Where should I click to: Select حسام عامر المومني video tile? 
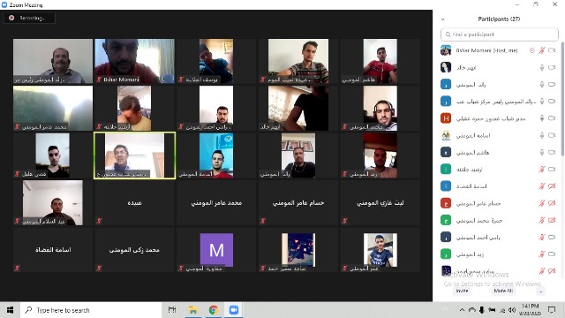(298, 202)
